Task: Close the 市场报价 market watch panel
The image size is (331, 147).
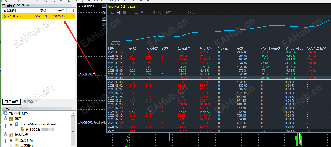Action: point(74,5)
